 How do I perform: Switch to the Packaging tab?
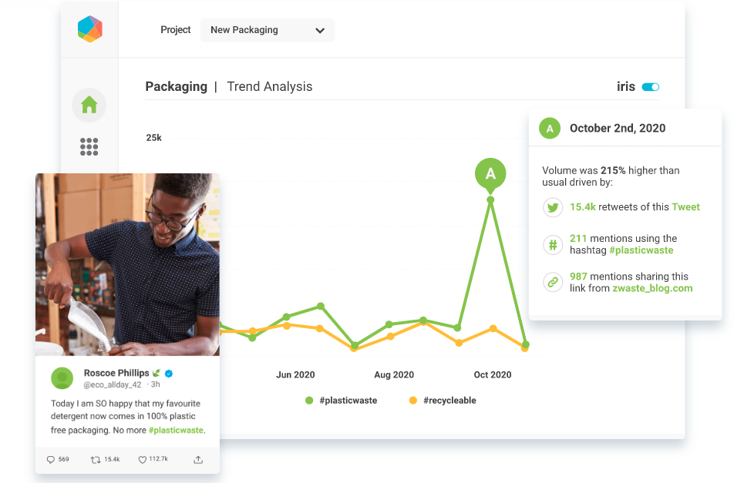[176, 86]
